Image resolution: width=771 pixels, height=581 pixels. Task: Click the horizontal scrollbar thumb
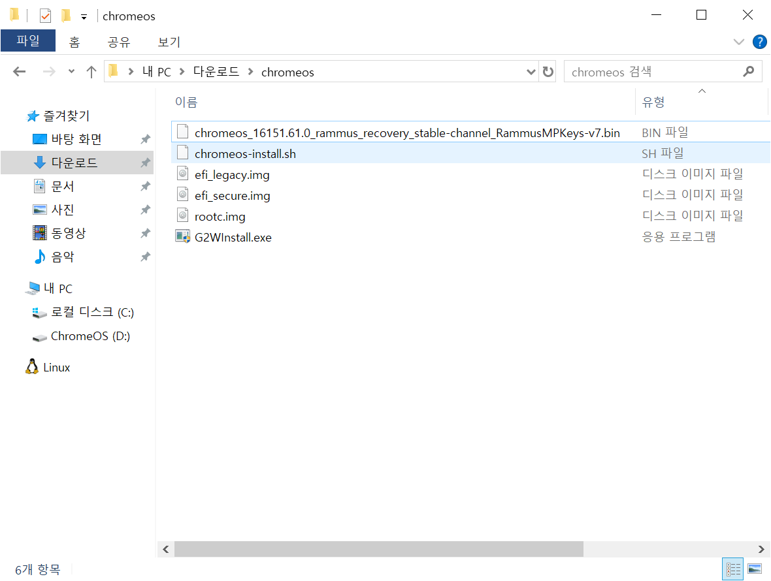click(378, 549)
